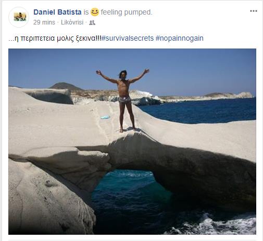Open Daniel Batista's profile name link
Image resolution: width=263 pixels, height=241 pixels.
(x=57, y=12)
